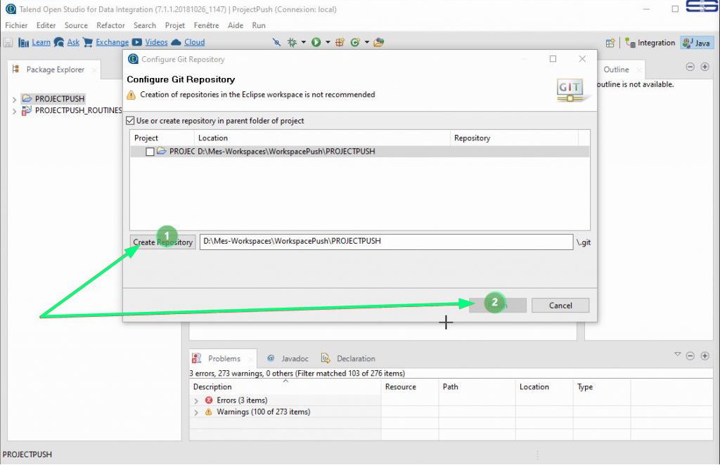Click the Finish button in the dialog
The image size is (720, 465).
pyautogui.click(x=498, y=306)
